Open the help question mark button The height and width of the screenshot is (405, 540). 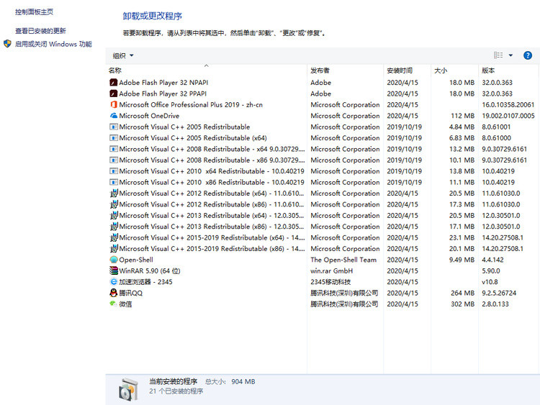coord(528,55)
